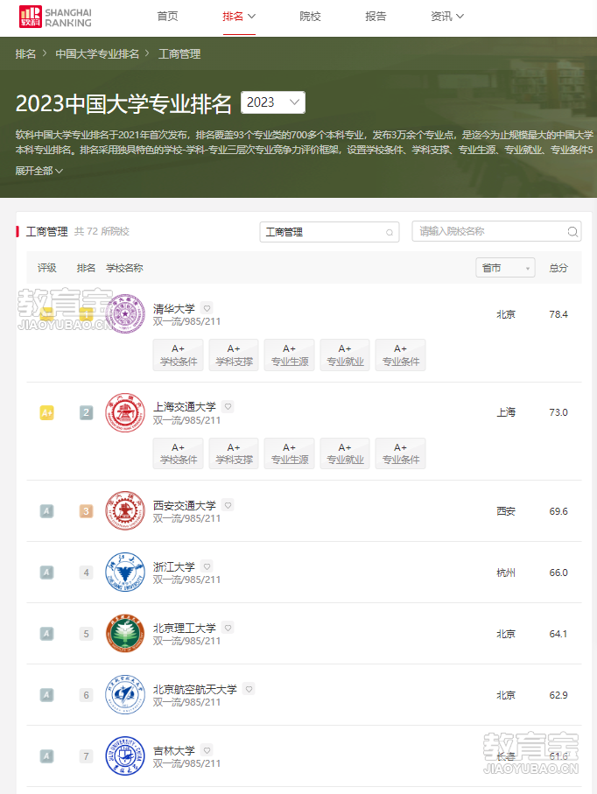
Task: Click 清华大学's A+ 学科支撑 badge
Action: (x=234, y=355)
